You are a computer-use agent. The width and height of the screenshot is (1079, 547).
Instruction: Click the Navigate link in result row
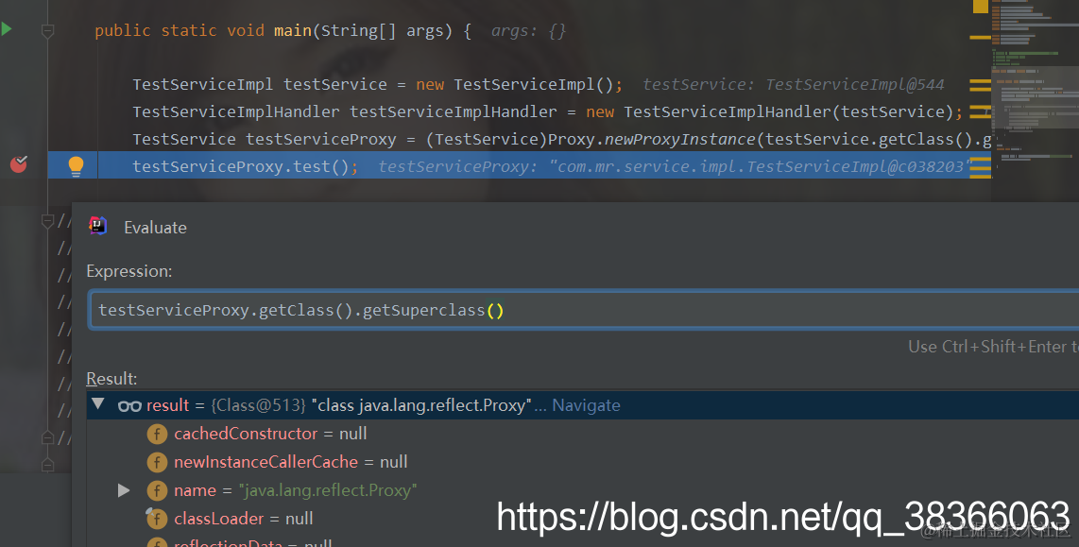(586, 405)
